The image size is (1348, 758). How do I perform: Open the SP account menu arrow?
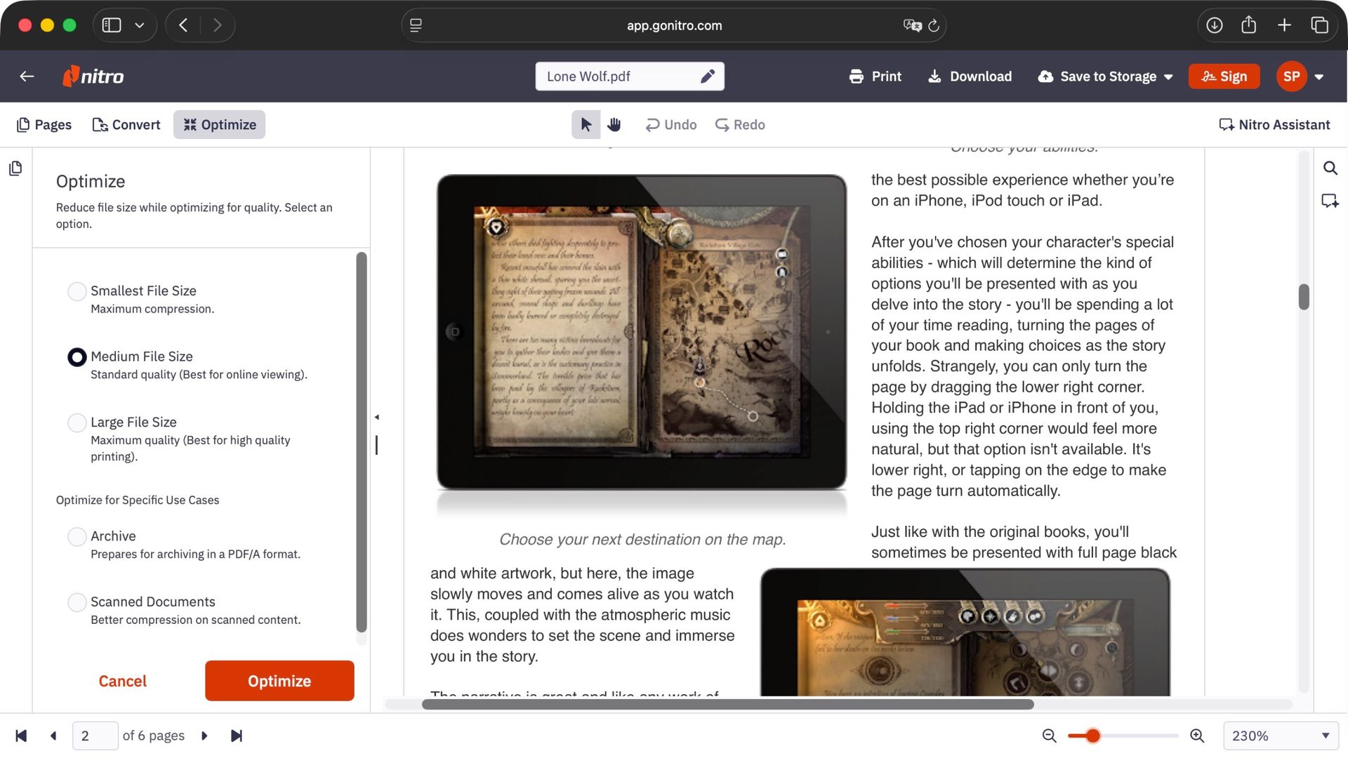point(1319,77)
